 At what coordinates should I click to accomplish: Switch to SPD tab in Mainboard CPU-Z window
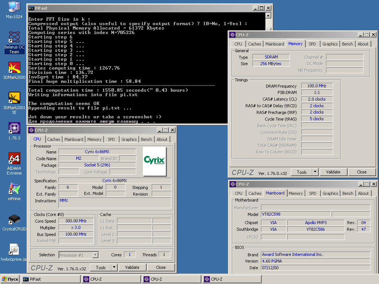pos(312,193)
